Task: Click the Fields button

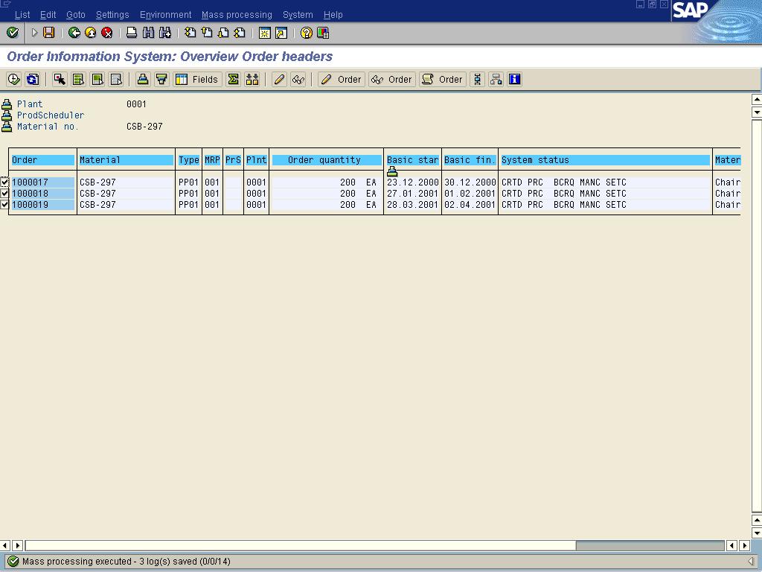Action: (197, 79)
